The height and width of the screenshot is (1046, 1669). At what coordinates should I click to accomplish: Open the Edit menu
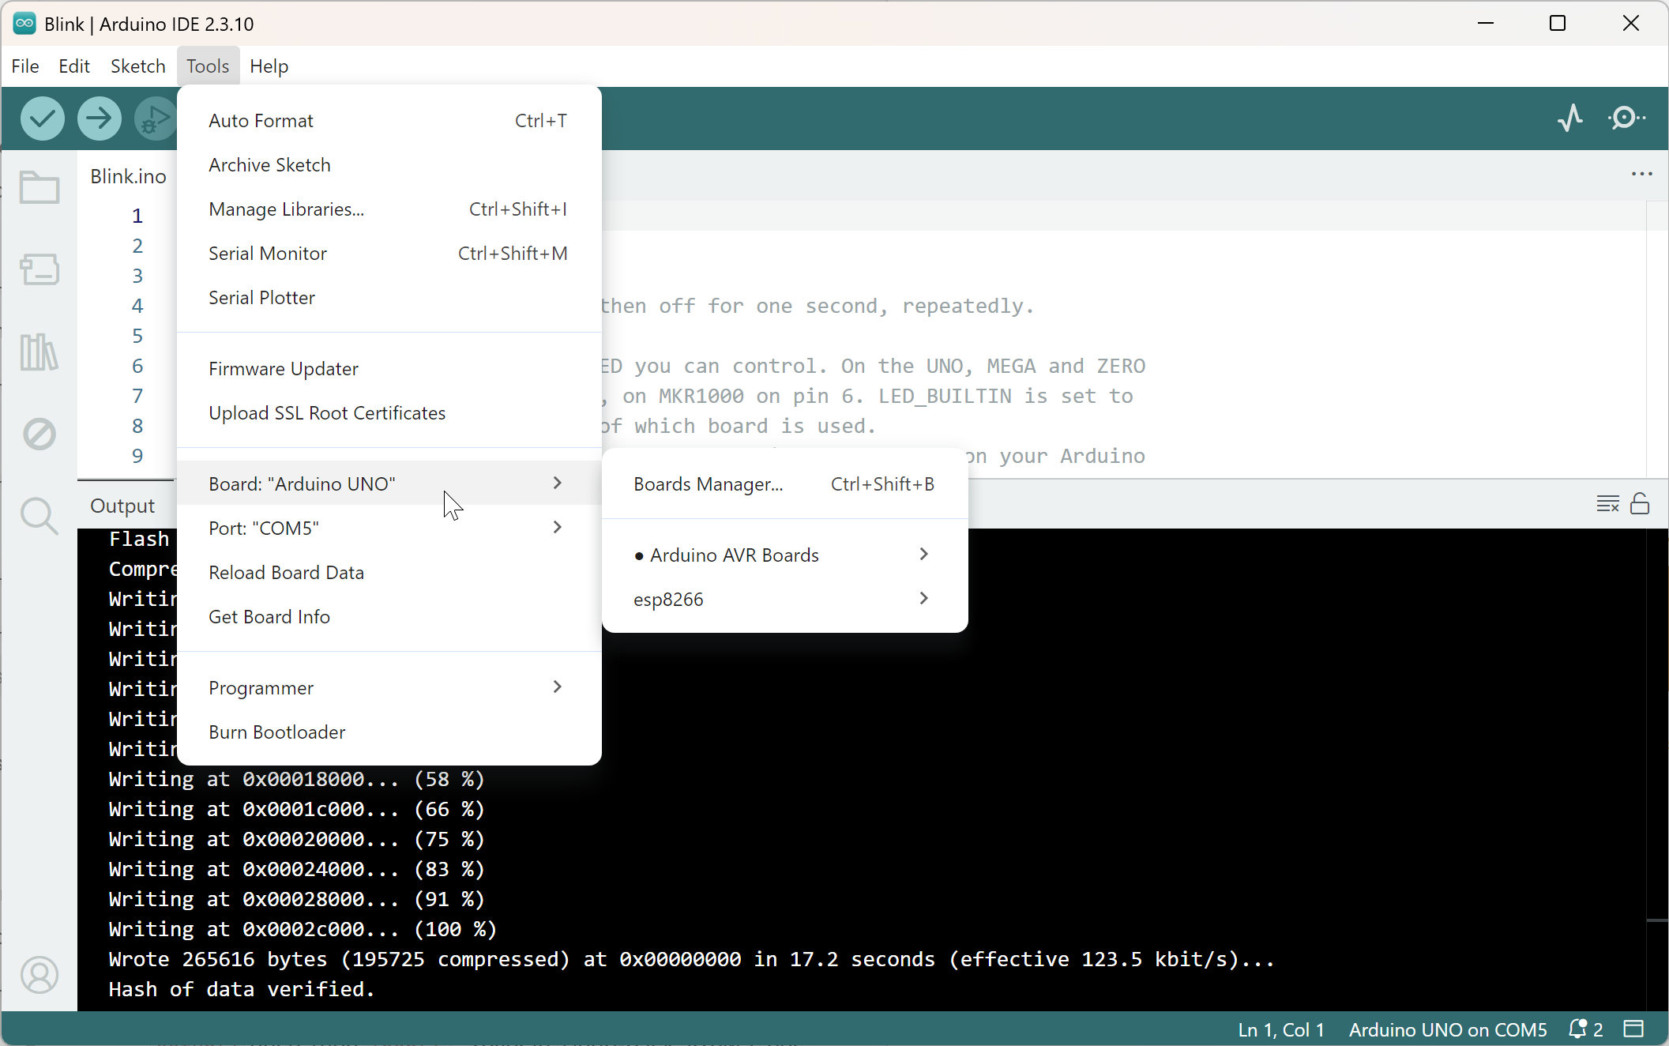(74, 66)
